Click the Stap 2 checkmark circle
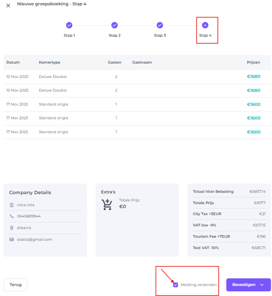272x296 pixels. (114, 25)
